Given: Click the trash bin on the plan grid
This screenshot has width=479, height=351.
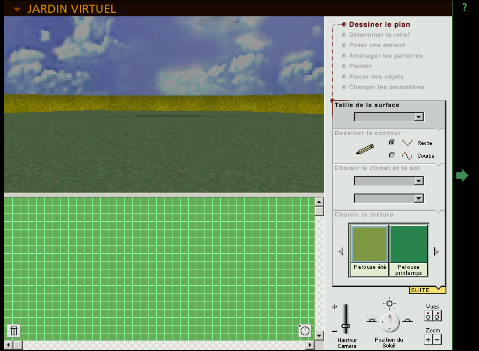Looking at the screenshot, I should pyautogui.click(x=14, y=331).
